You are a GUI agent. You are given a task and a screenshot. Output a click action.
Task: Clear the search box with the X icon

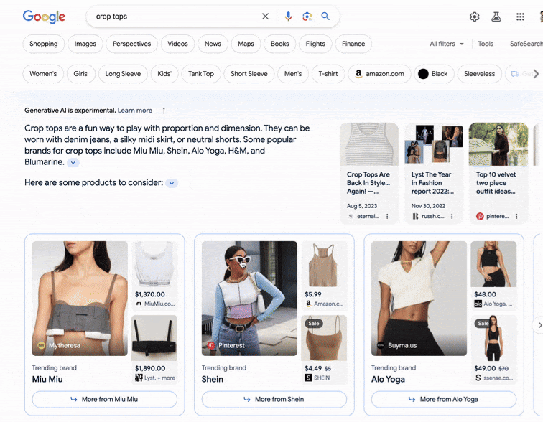[265, 17]
